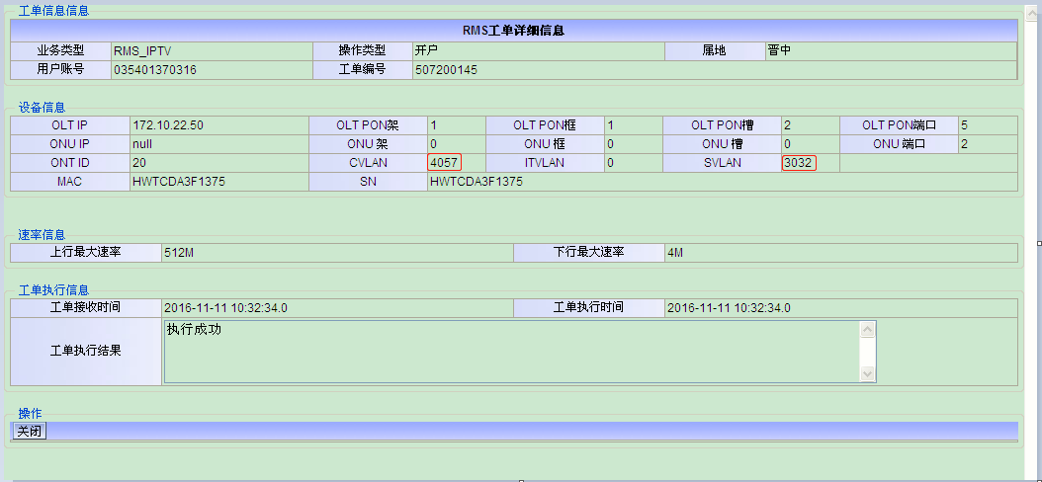
Task: Click the ONT ID value 20
Action: tap(139, 163)
